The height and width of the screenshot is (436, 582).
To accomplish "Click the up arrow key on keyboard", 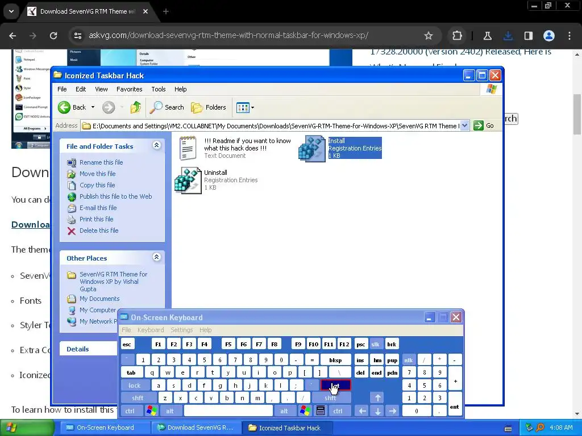I will pyautogui.click(x=378, y=398).
